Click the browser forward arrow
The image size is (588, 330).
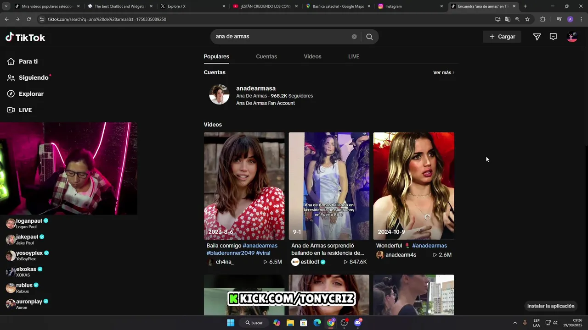click(x=17, y=19)
